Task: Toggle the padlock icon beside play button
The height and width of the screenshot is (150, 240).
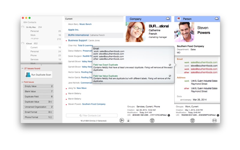Action: pos(128,121)
